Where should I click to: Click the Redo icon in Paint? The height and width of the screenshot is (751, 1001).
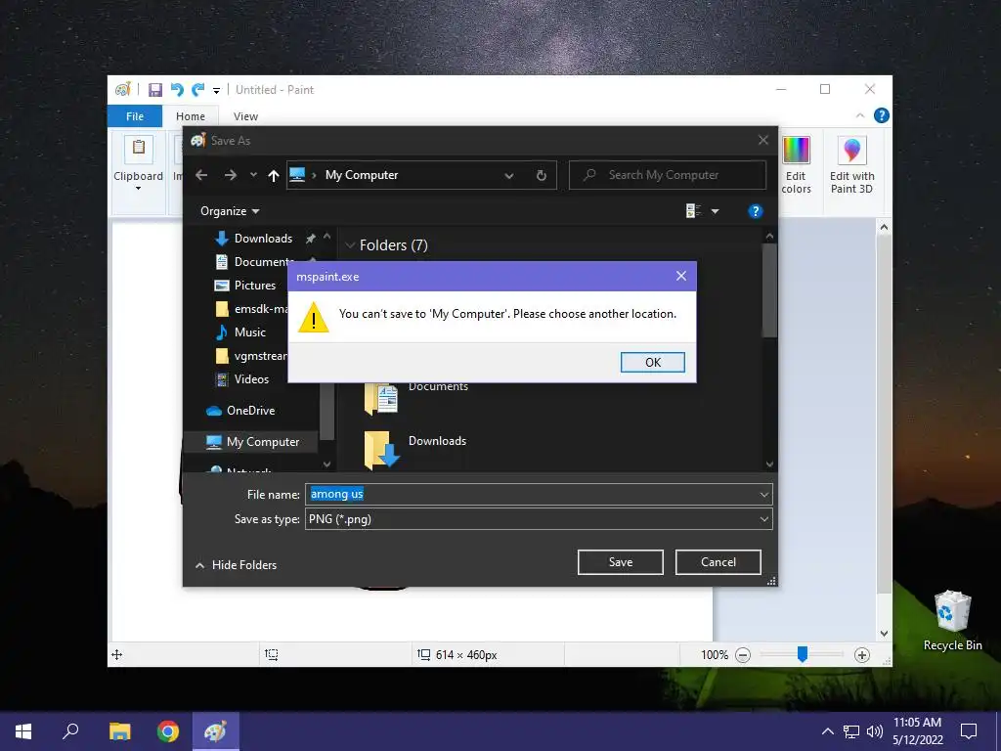pos(198,89)
